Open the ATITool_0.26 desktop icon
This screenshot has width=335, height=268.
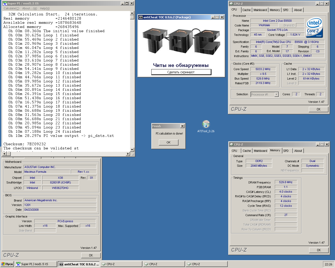point(206,126)
